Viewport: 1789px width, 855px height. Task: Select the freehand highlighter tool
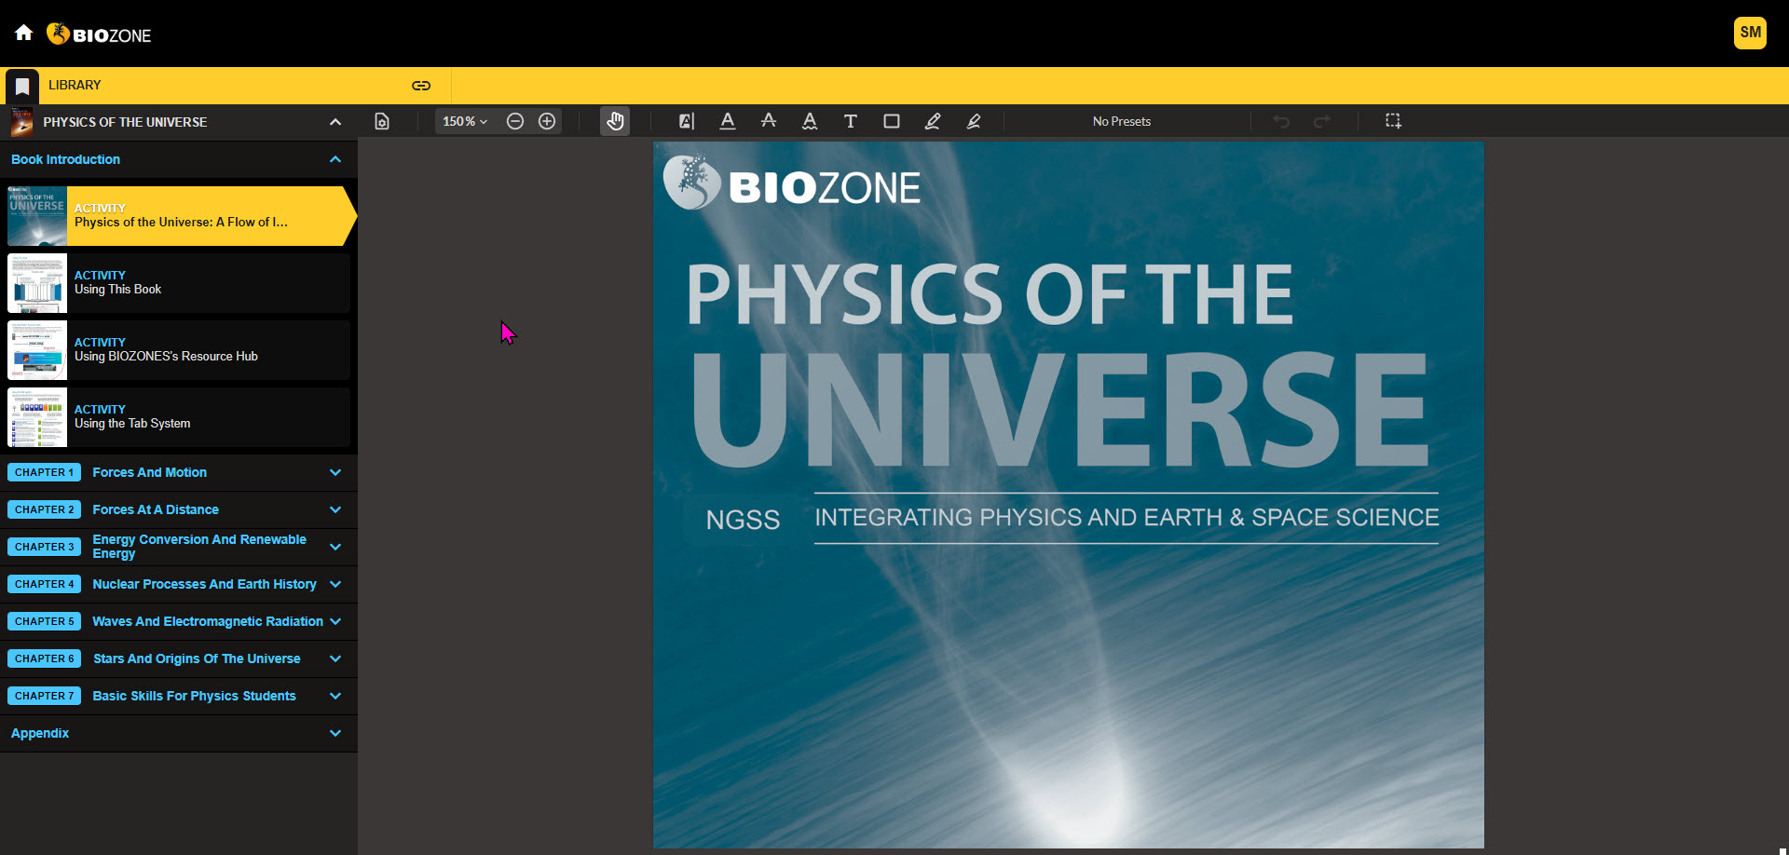coord(974,121)
